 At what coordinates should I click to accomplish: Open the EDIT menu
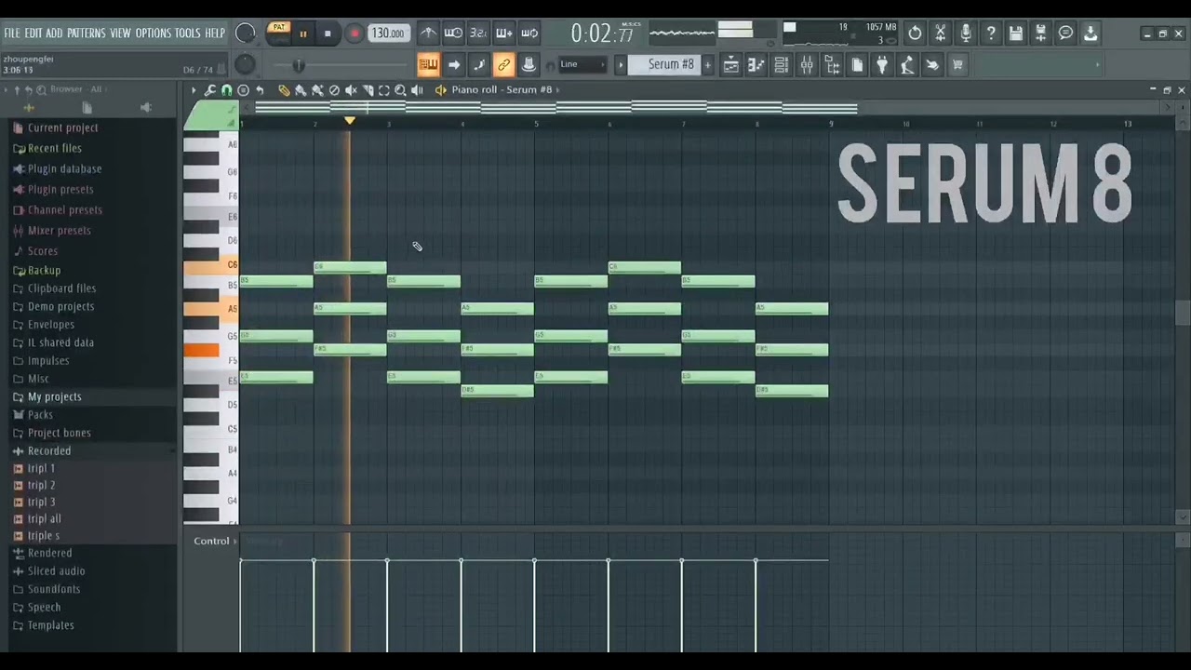[33, 33]
